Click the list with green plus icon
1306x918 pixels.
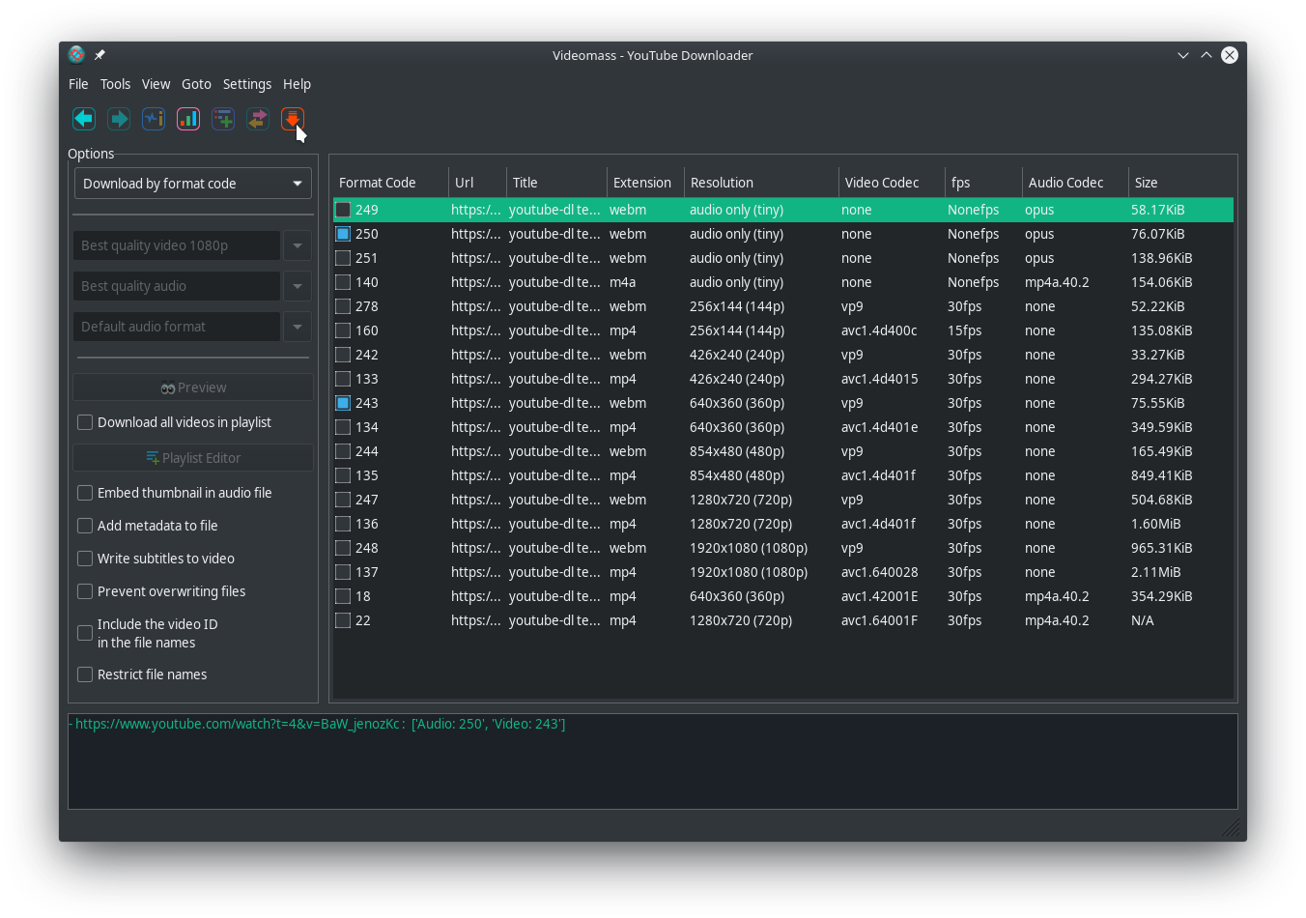[223, 119]
